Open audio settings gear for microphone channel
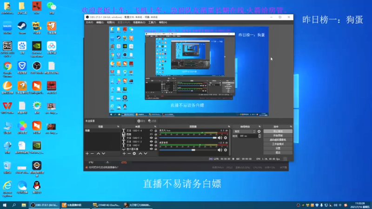The width and height of the screenshot is (372, 209). pyautogui.click(x=226, y=137)
